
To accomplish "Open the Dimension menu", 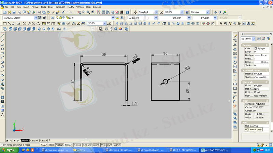I will pos(60,7).
